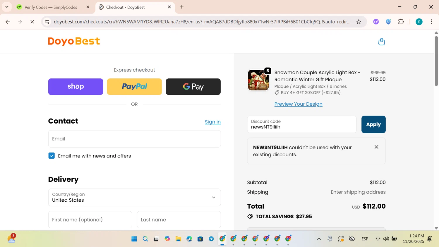439x247 pixels.
Task: Open File Explorer from taskbar
Action: coord(178,239)
